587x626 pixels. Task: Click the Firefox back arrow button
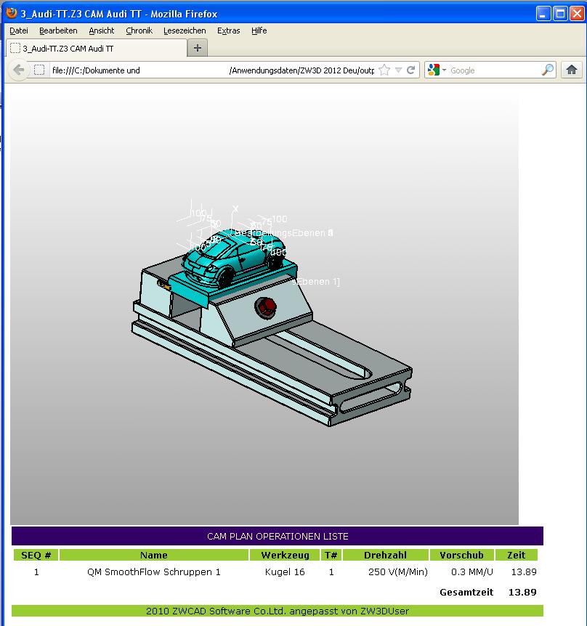[x=18, y=70]
